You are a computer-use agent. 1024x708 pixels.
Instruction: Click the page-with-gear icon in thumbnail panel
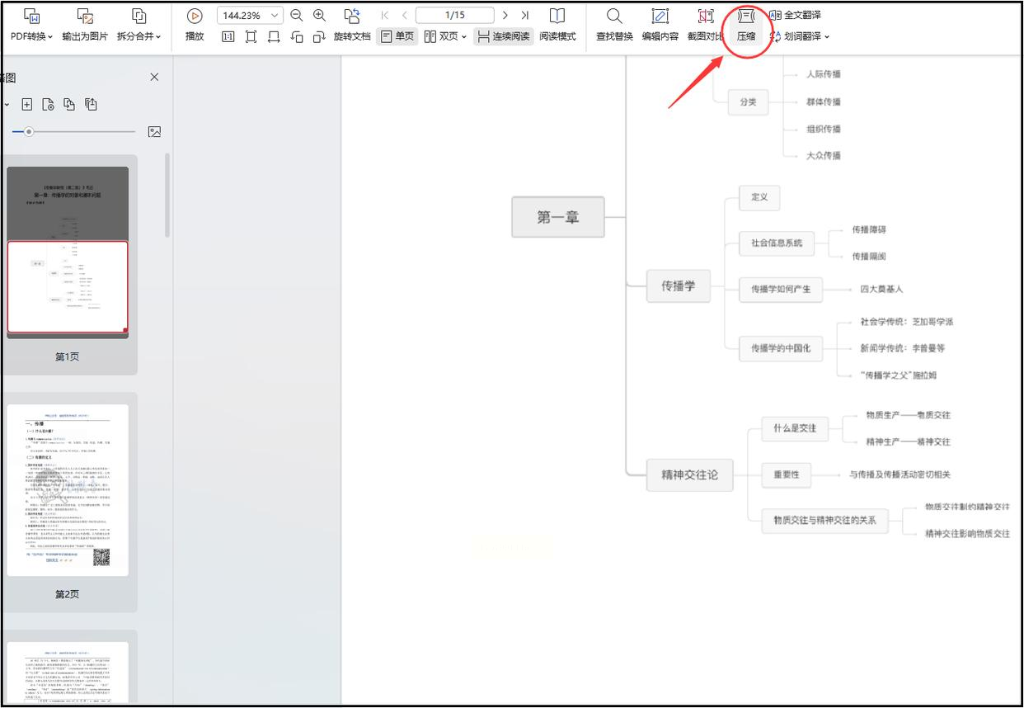(x=49, y=104)
